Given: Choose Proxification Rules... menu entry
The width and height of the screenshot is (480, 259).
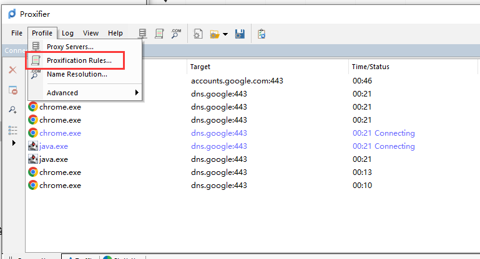Looking at the screenshot, I should point(85,60).
